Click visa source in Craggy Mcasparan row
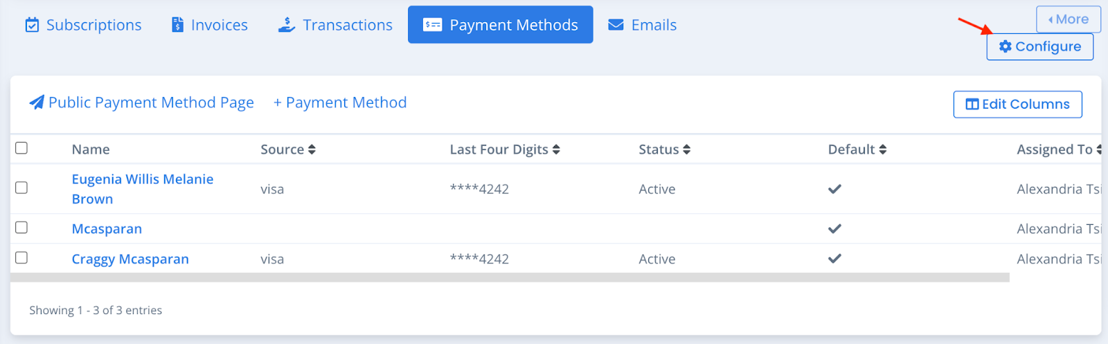1108x344 pixels. click(272, 260)
